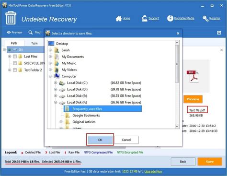
Task: Click the PDF file thumbnail
Action: click(x=193, y=76)
